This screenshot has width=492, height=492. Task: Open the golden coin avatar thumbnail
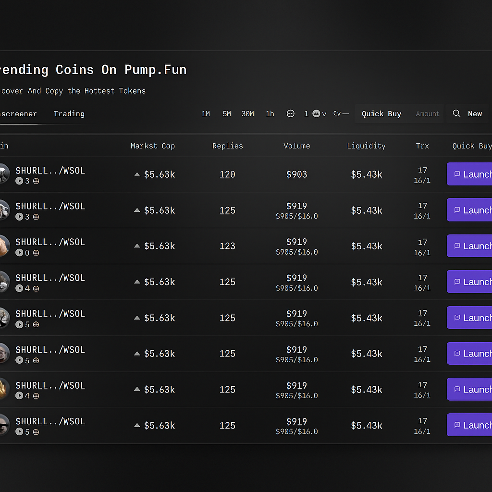click(4, 388)
